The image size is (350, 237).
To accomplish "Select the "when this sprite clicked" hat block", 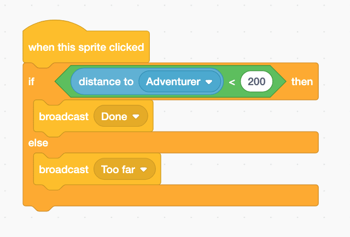I will coord(86,47).
